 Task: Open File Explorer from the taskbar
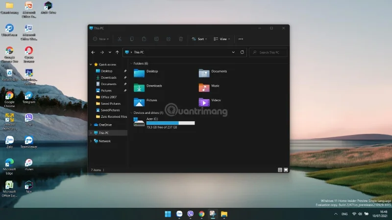[x=224, y=214]
